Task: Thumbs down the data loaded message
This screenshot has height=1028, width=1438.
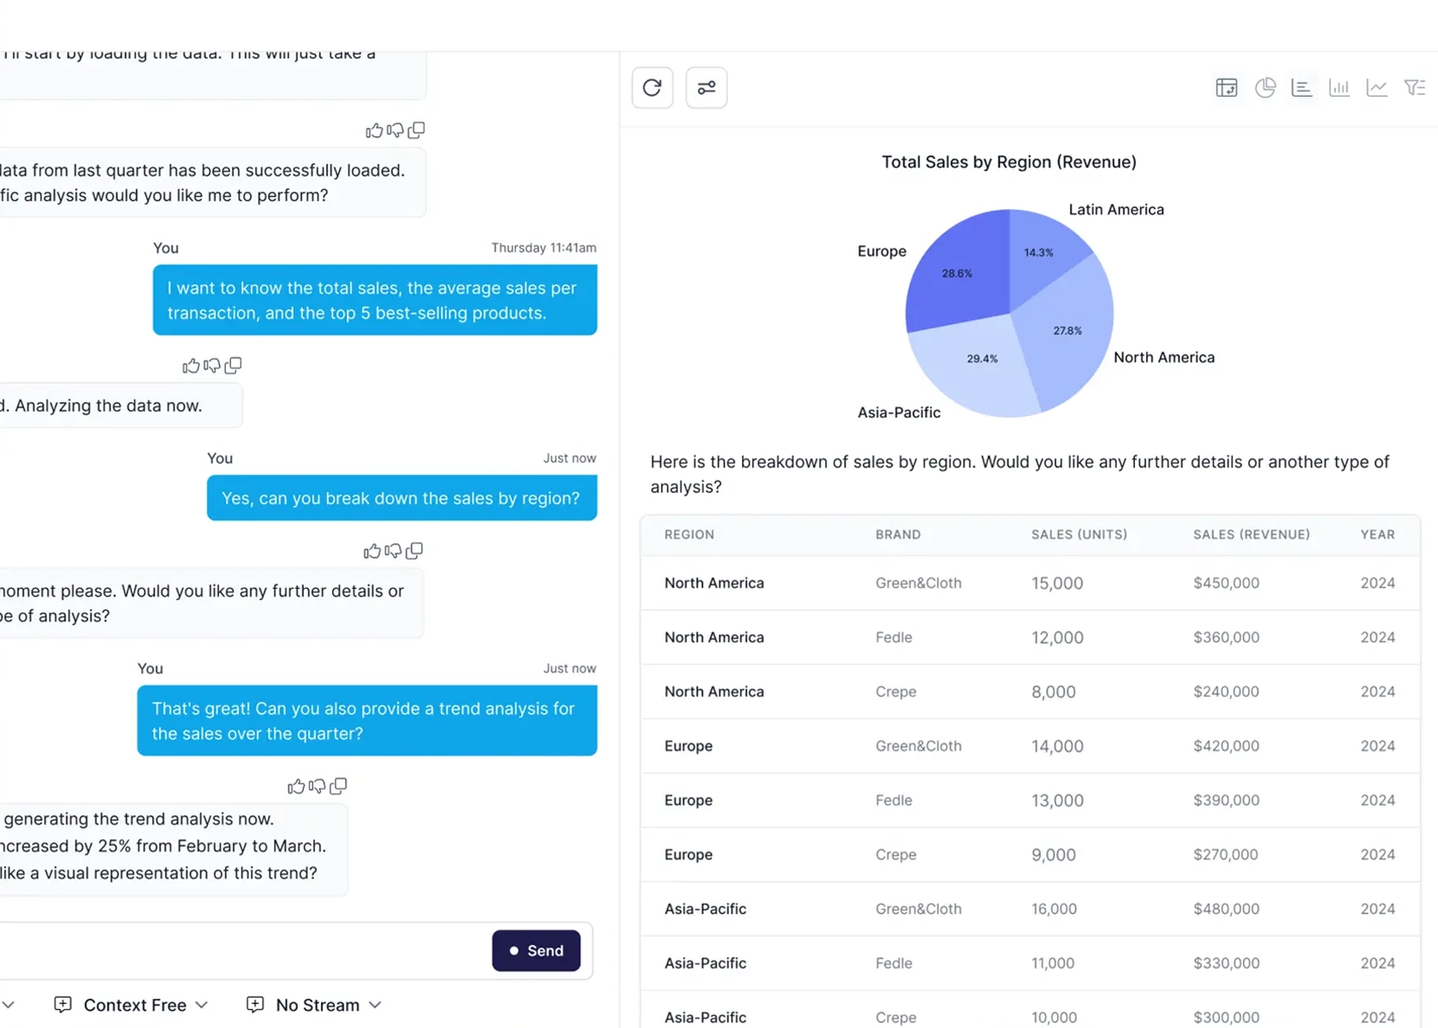Action: click(395, 129)
